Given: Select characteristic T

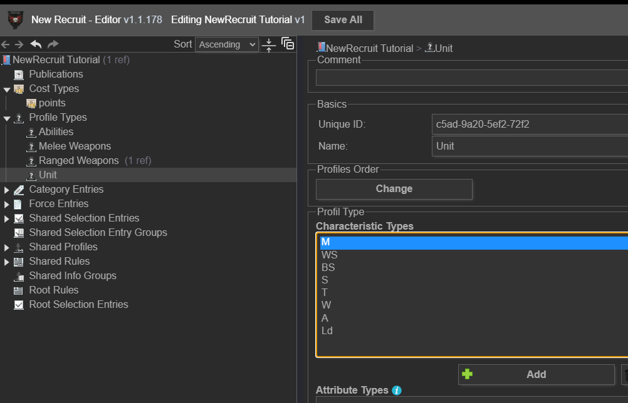Looking at the screenshot, I should (x=474, y=293).
